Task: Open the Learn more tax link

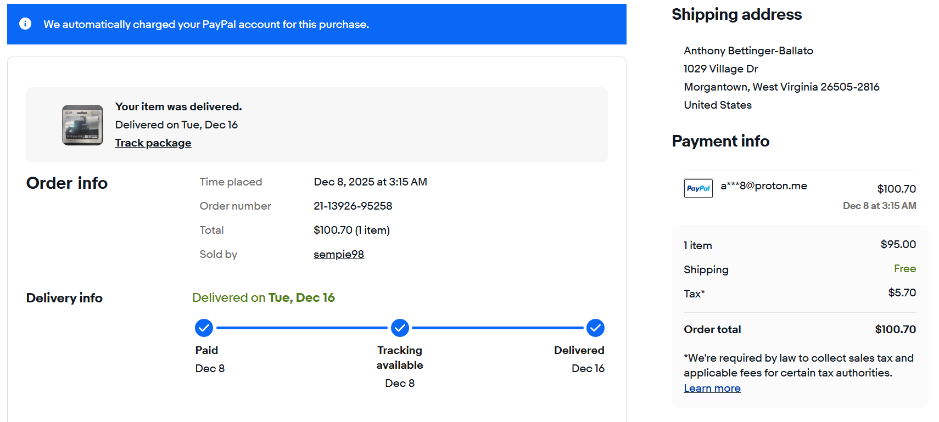Action: click(712, 389)
